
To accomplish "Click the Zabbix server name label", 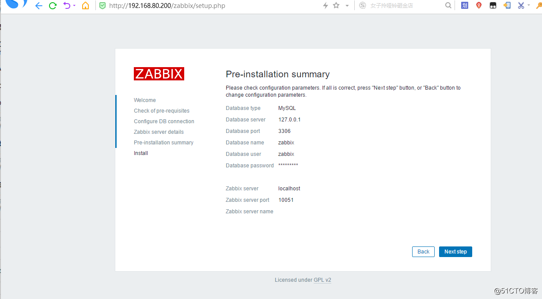I will click(250, 212).
